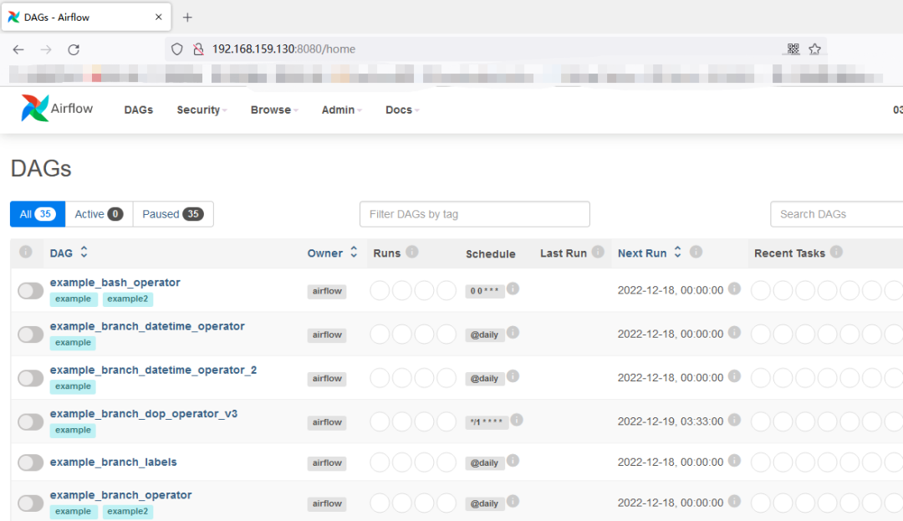Open the example_branch_dop_operator_v3 DAG link
Image resolution: width=903 pixels, height=521 pixels.
[144, 414]
